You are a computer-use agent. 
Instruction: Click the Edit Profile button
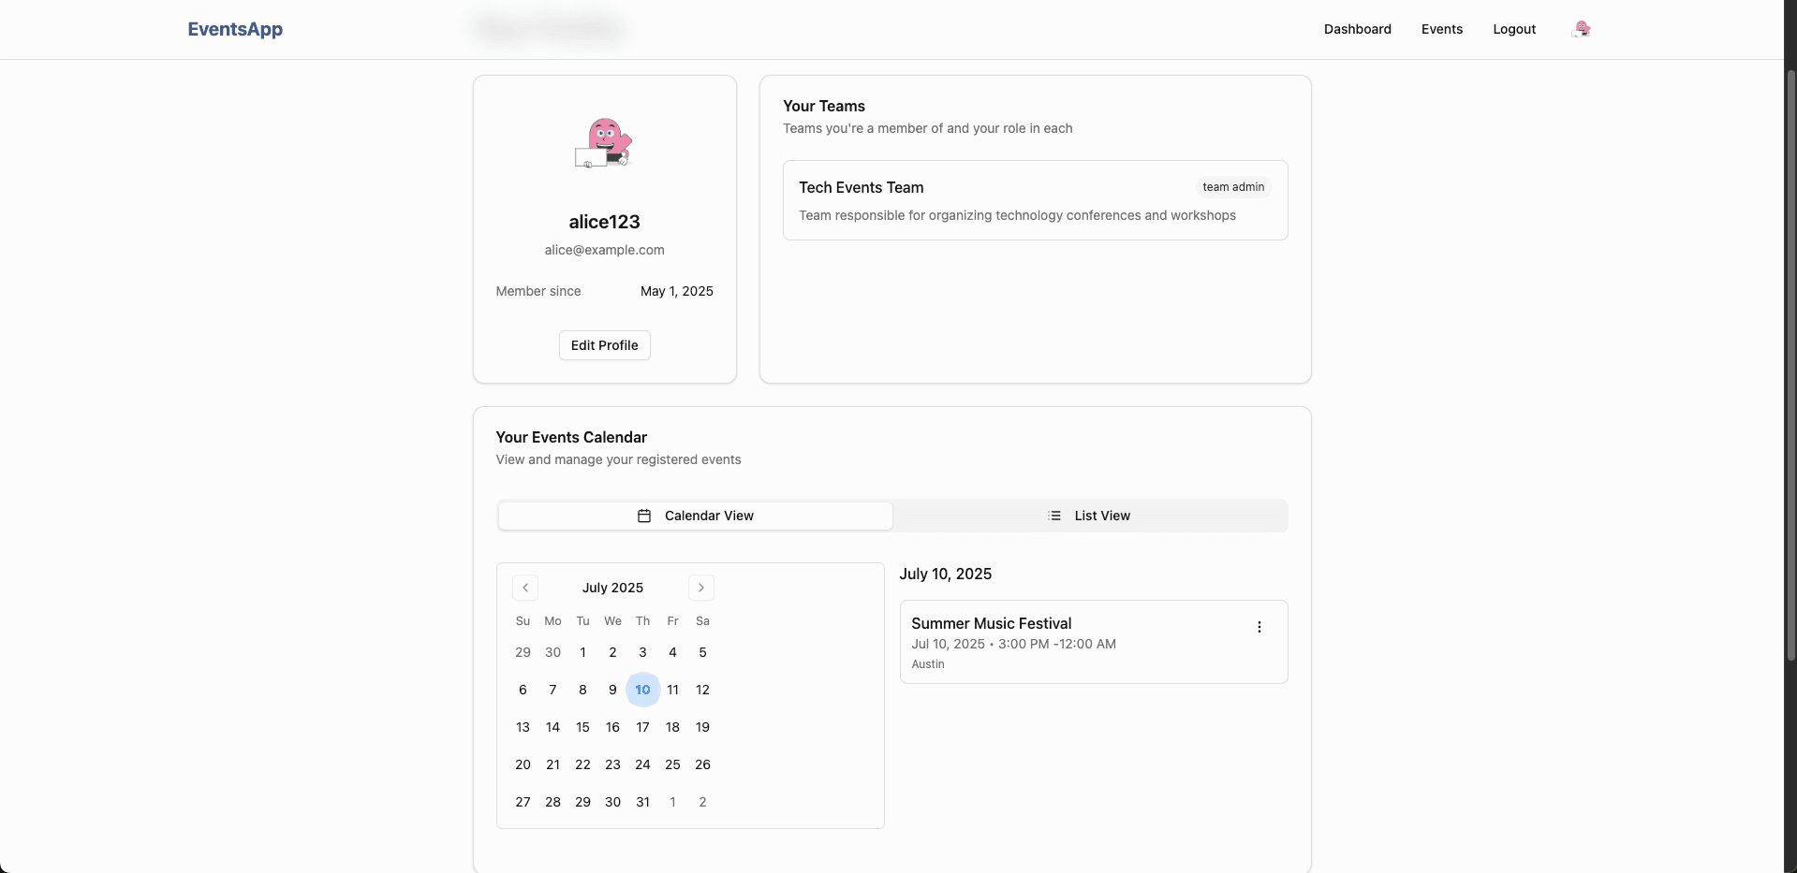[604, 345]
